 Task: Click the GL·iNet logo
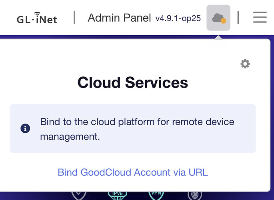37,18
